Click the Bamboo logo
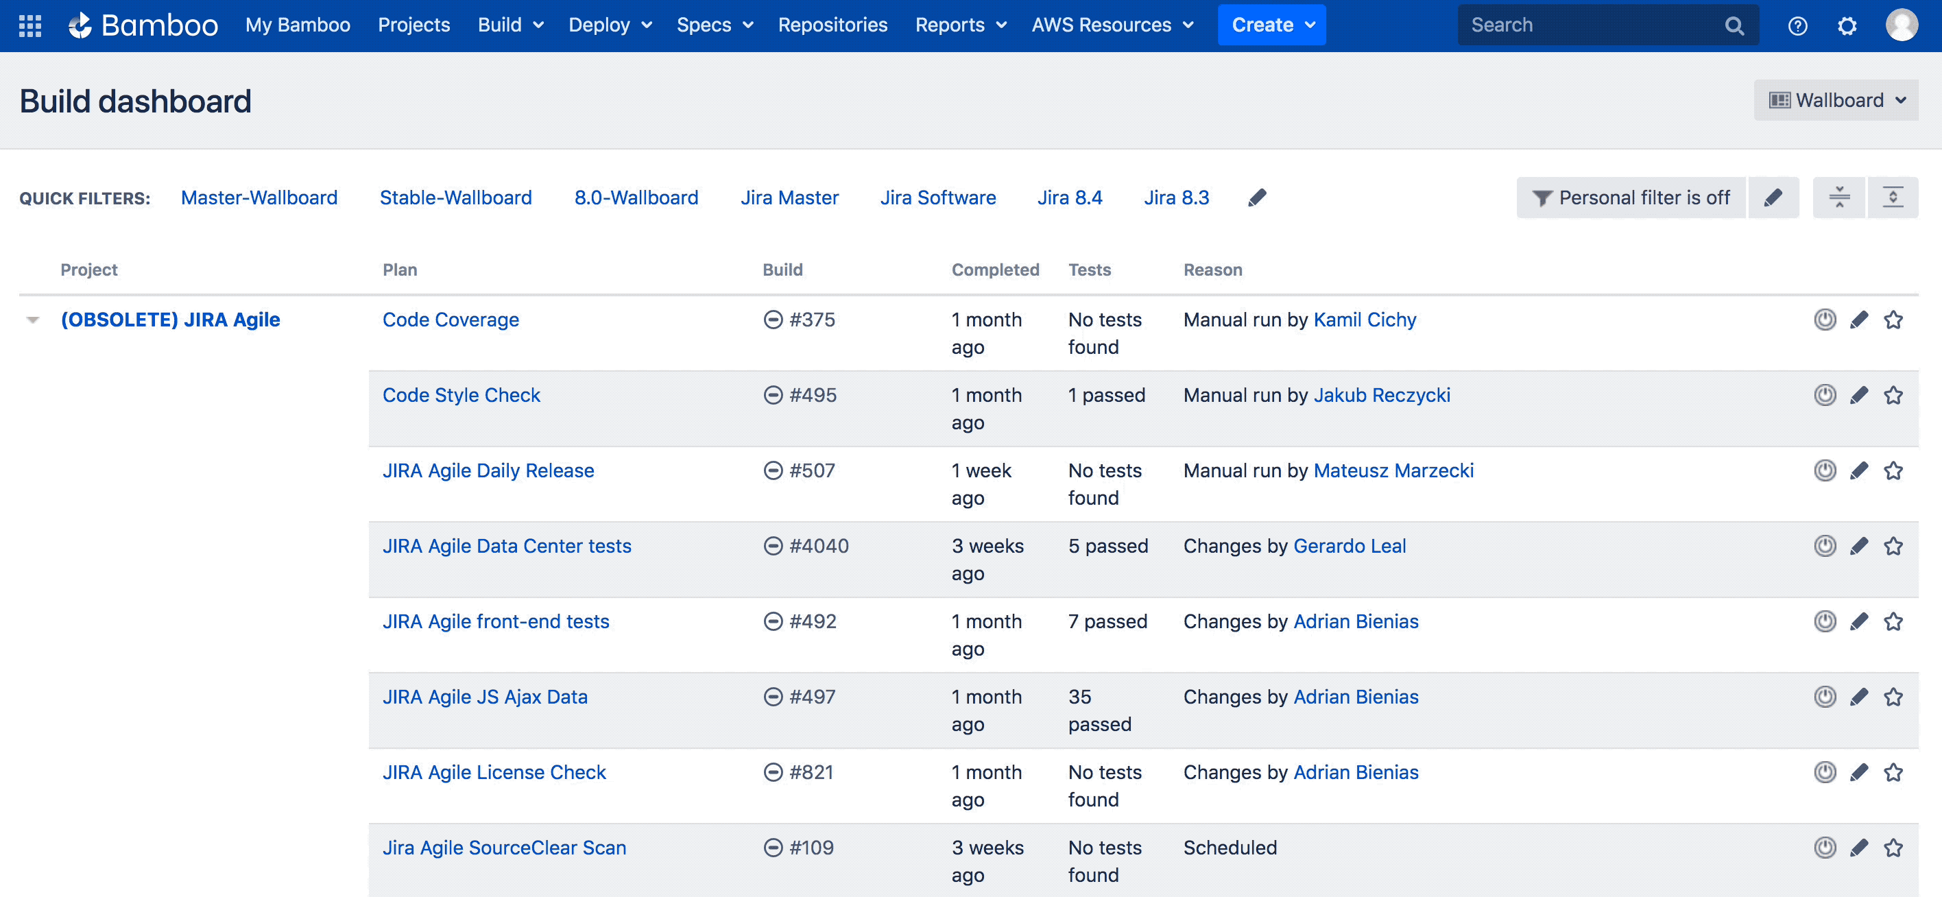 coord(143,25)
